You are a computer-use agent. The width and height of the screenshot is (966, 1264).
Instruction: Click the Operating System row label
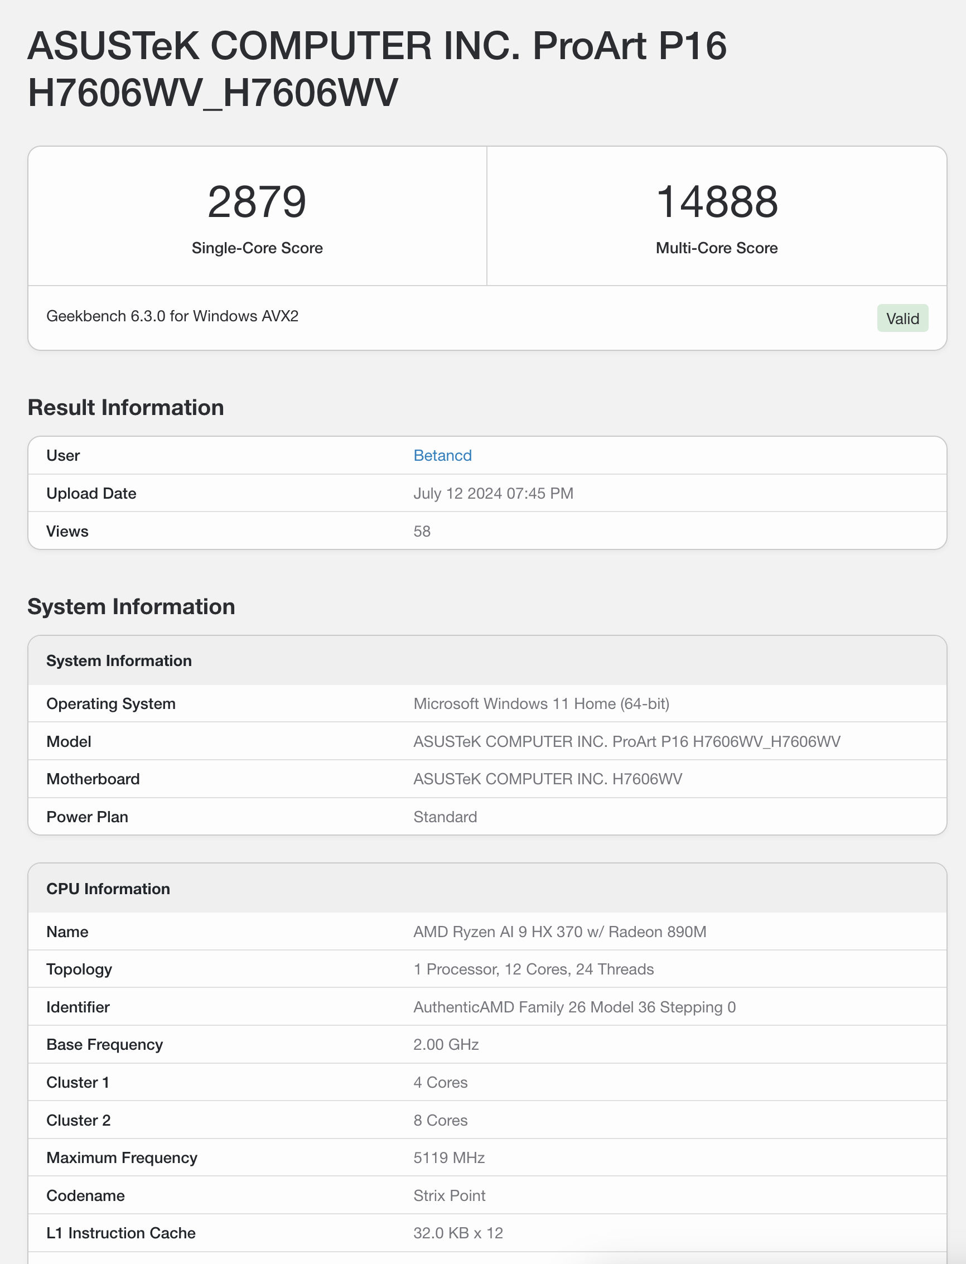[111, 704]
